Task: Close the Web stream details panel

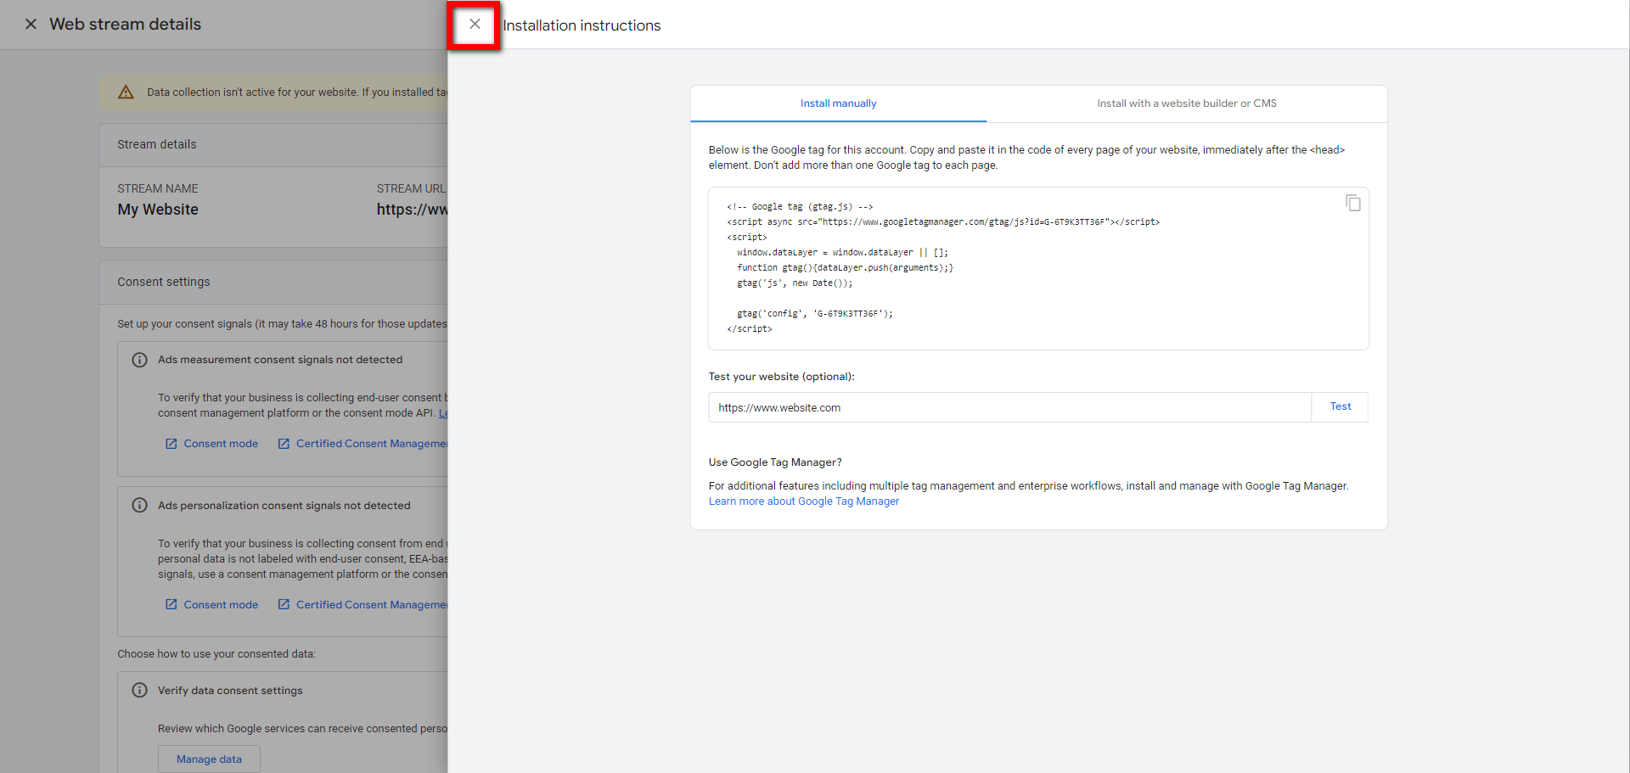Action: coord(31,24)
